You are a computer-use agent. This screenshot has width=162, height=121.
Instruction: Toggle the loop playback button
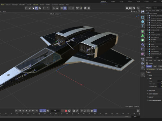41,111
